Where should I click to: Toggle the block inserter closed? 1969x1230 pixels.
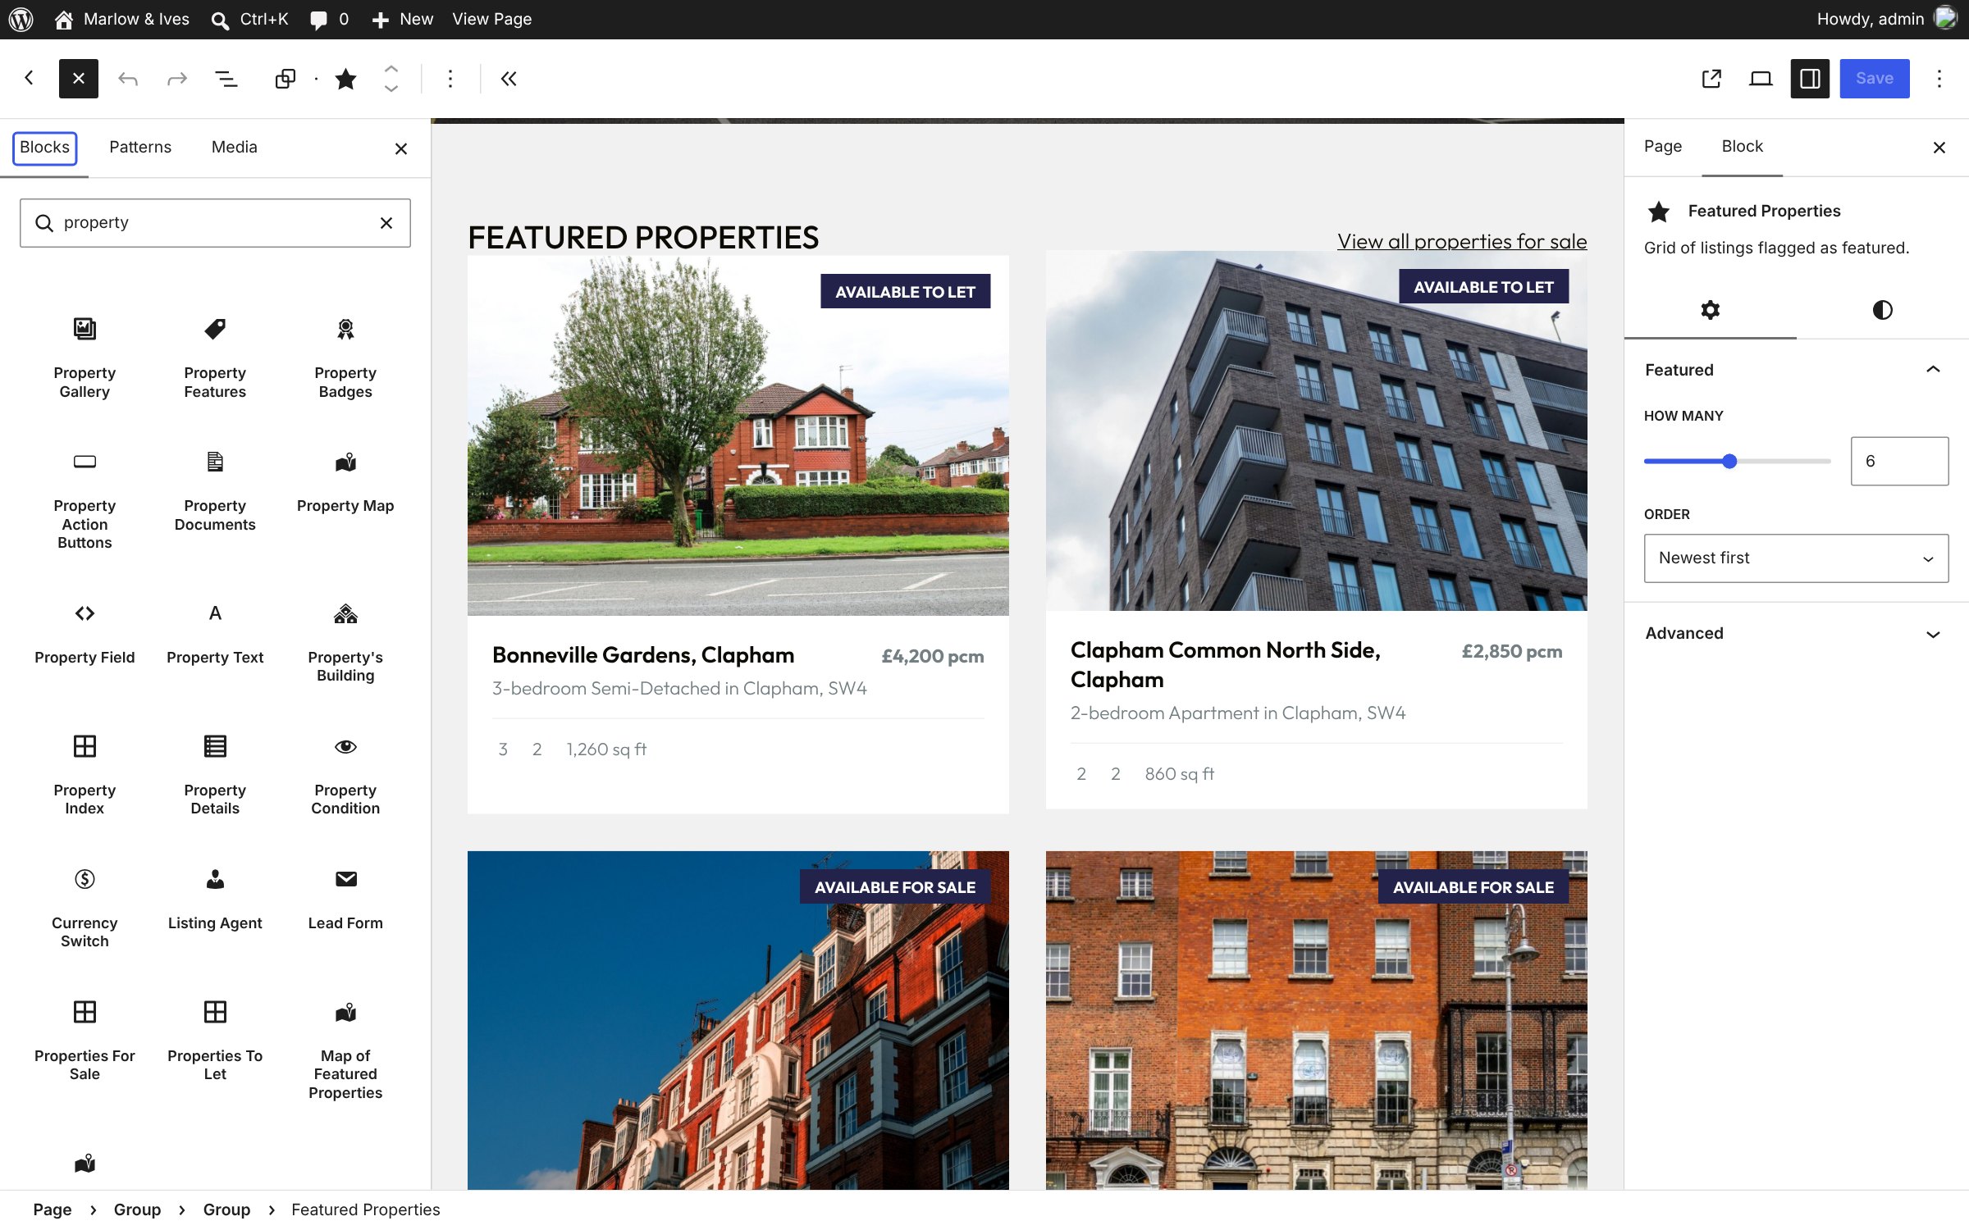[x=79, y=79]
